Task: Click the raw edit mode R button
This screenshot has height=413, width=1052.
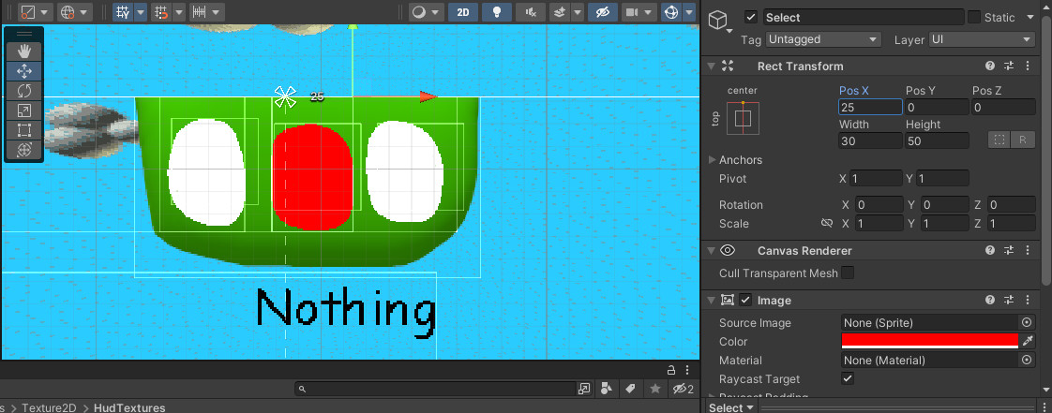Action: point(1023,140)
